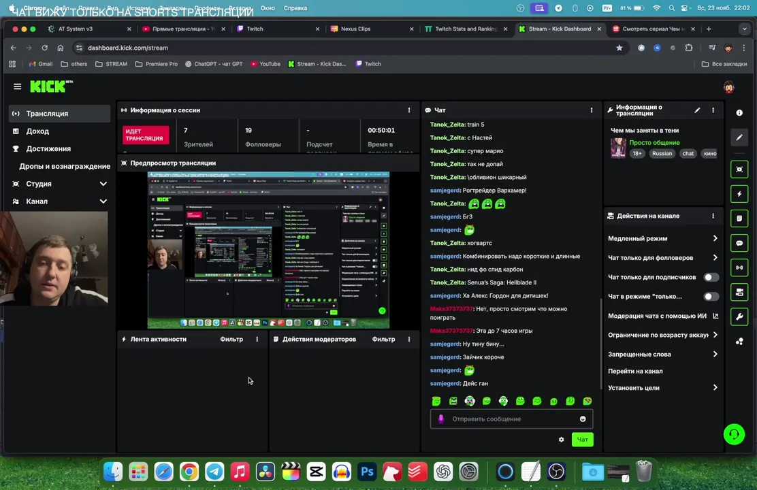The image size is (757, 490).
Task: Insert the first quick emote below chat
Action: click(x=436, y=401)
